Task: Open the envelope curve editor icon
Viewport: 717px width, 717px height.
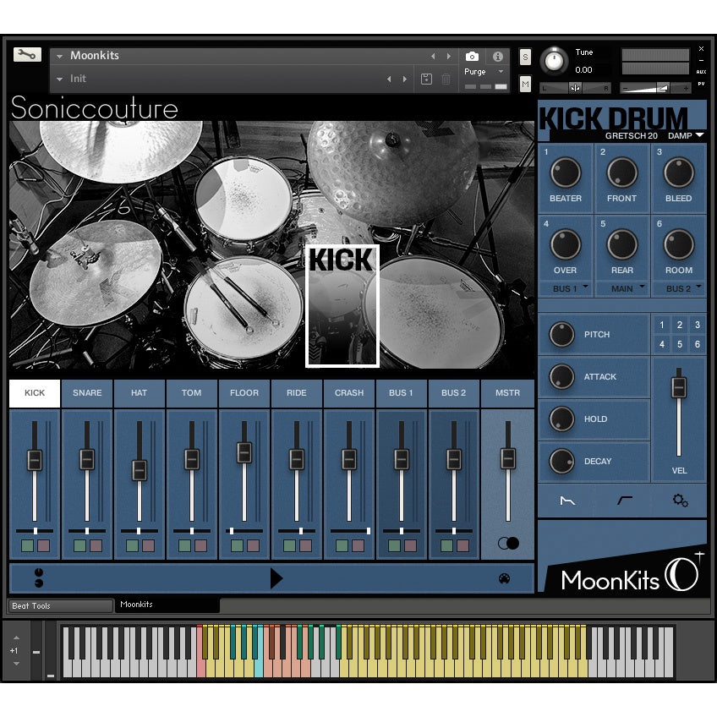Action: 566,501
